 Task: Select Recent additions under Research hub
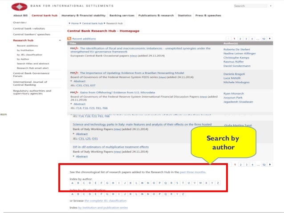pyautogui.click(x=27, y=46)
